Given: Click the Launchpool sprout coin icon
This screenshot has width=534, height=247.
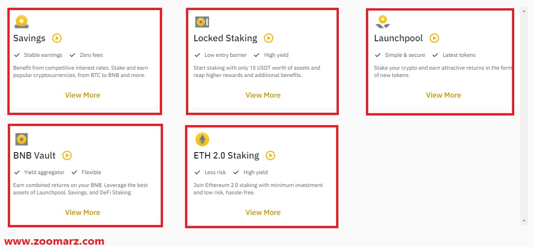Looking at the screenshot, I should (382, 22).
